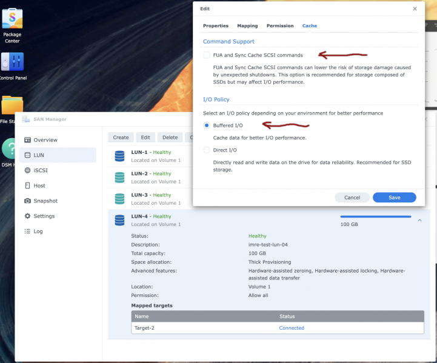Open Package Center desktop icon
Screen dimensions: 437x363
[x=12, y=18]
